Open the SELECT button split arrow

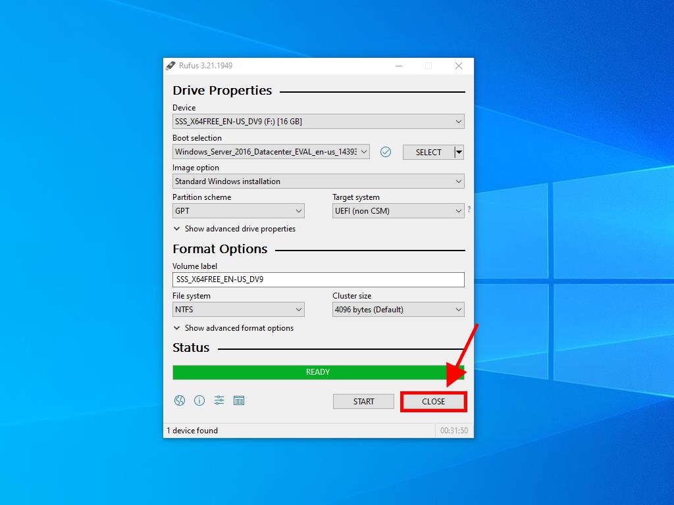point(459,152)
